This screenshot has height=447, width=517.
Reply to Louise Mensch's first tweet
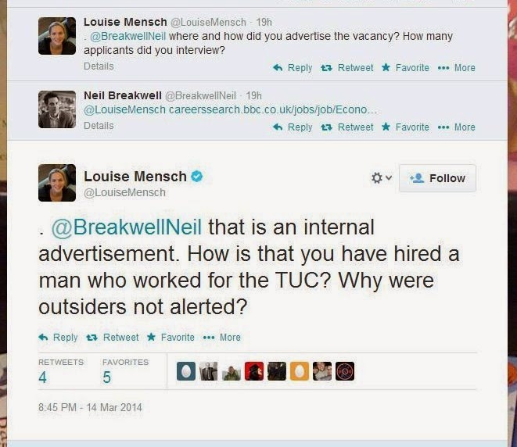click(293, 68)
